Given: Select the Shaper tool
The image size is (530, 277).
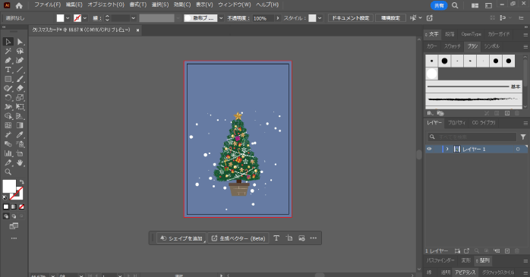Looking at the screenshot, I should click(8, 88).
